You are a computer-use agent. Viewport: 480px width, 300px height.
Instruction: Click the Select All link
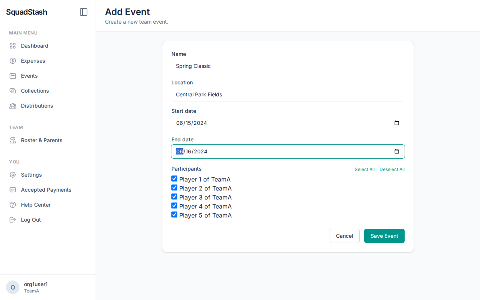tap(364, 169)
